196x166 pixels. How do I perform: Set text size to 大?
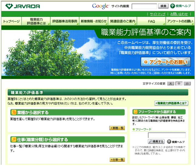point(171,84)
